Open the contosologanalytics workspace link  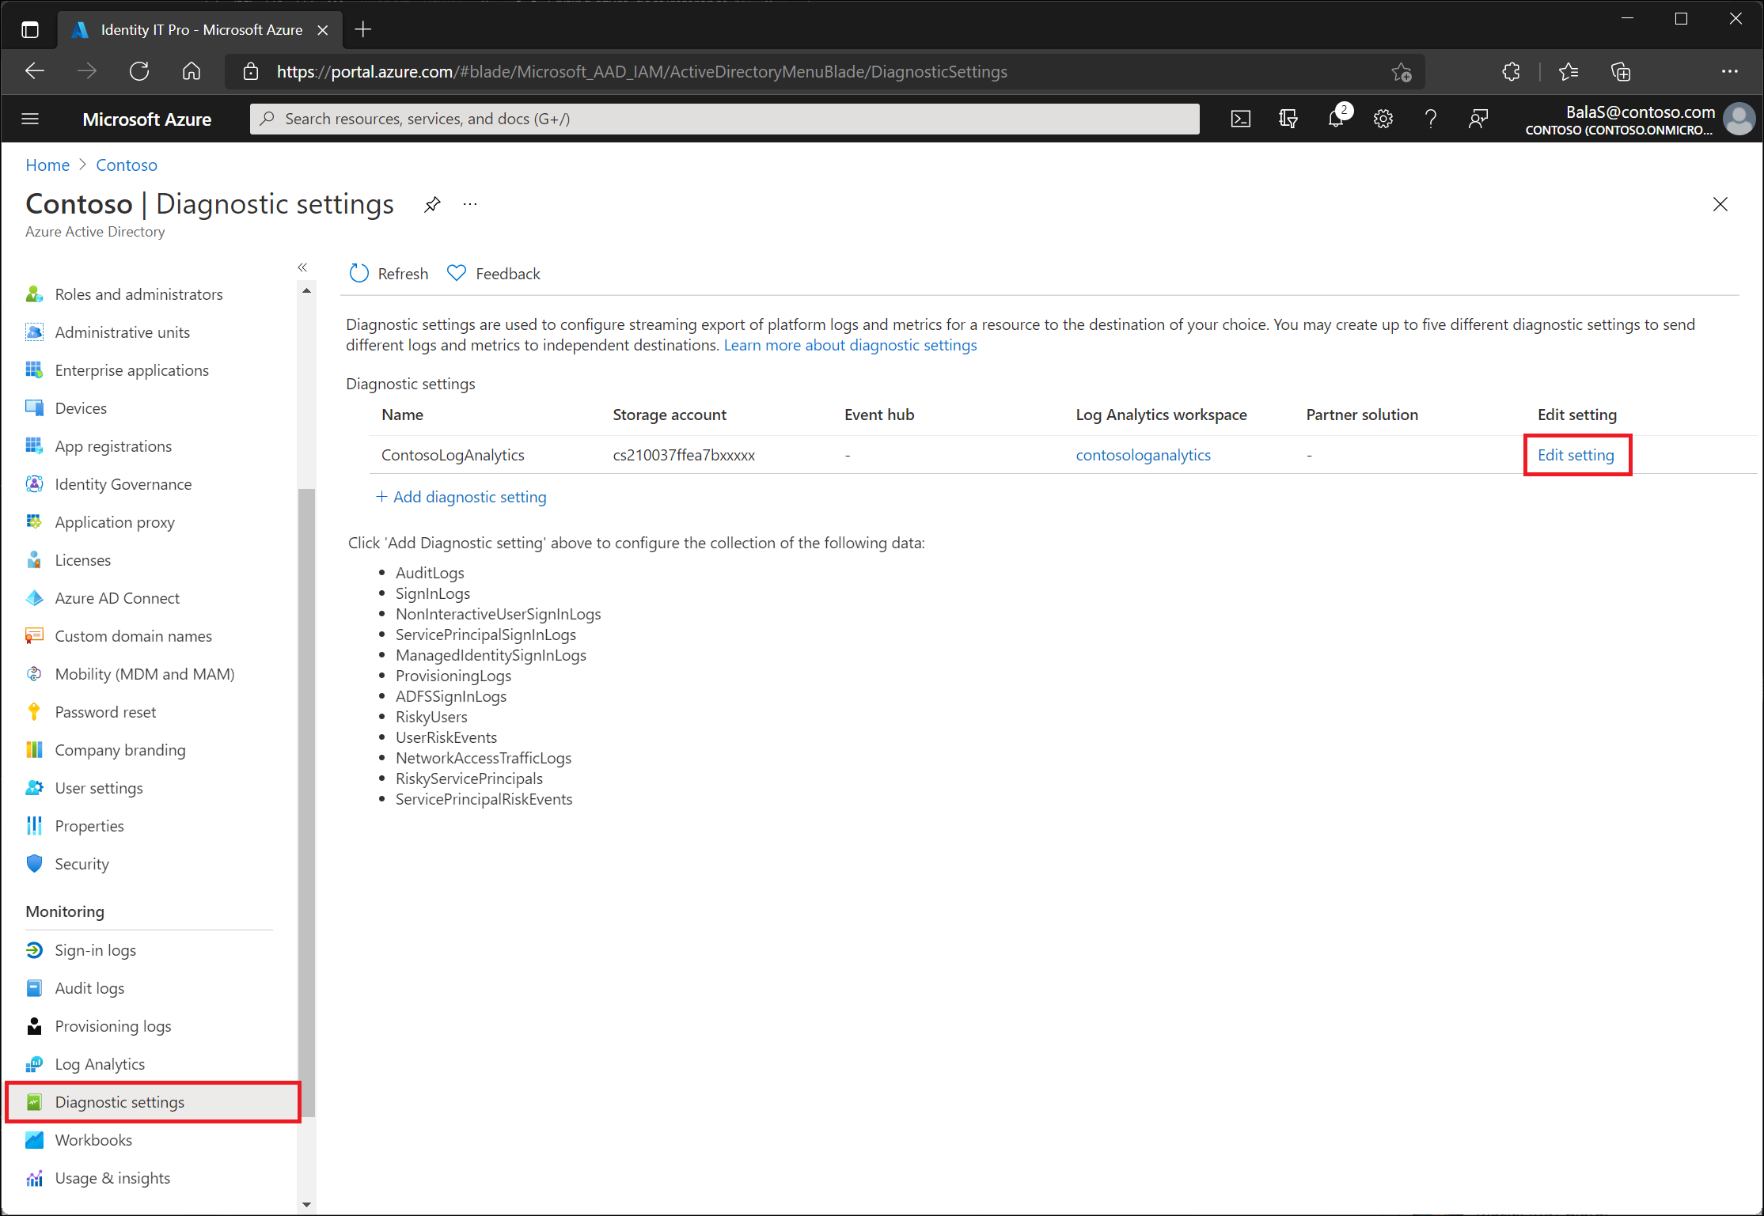(x=1143, y=455)
